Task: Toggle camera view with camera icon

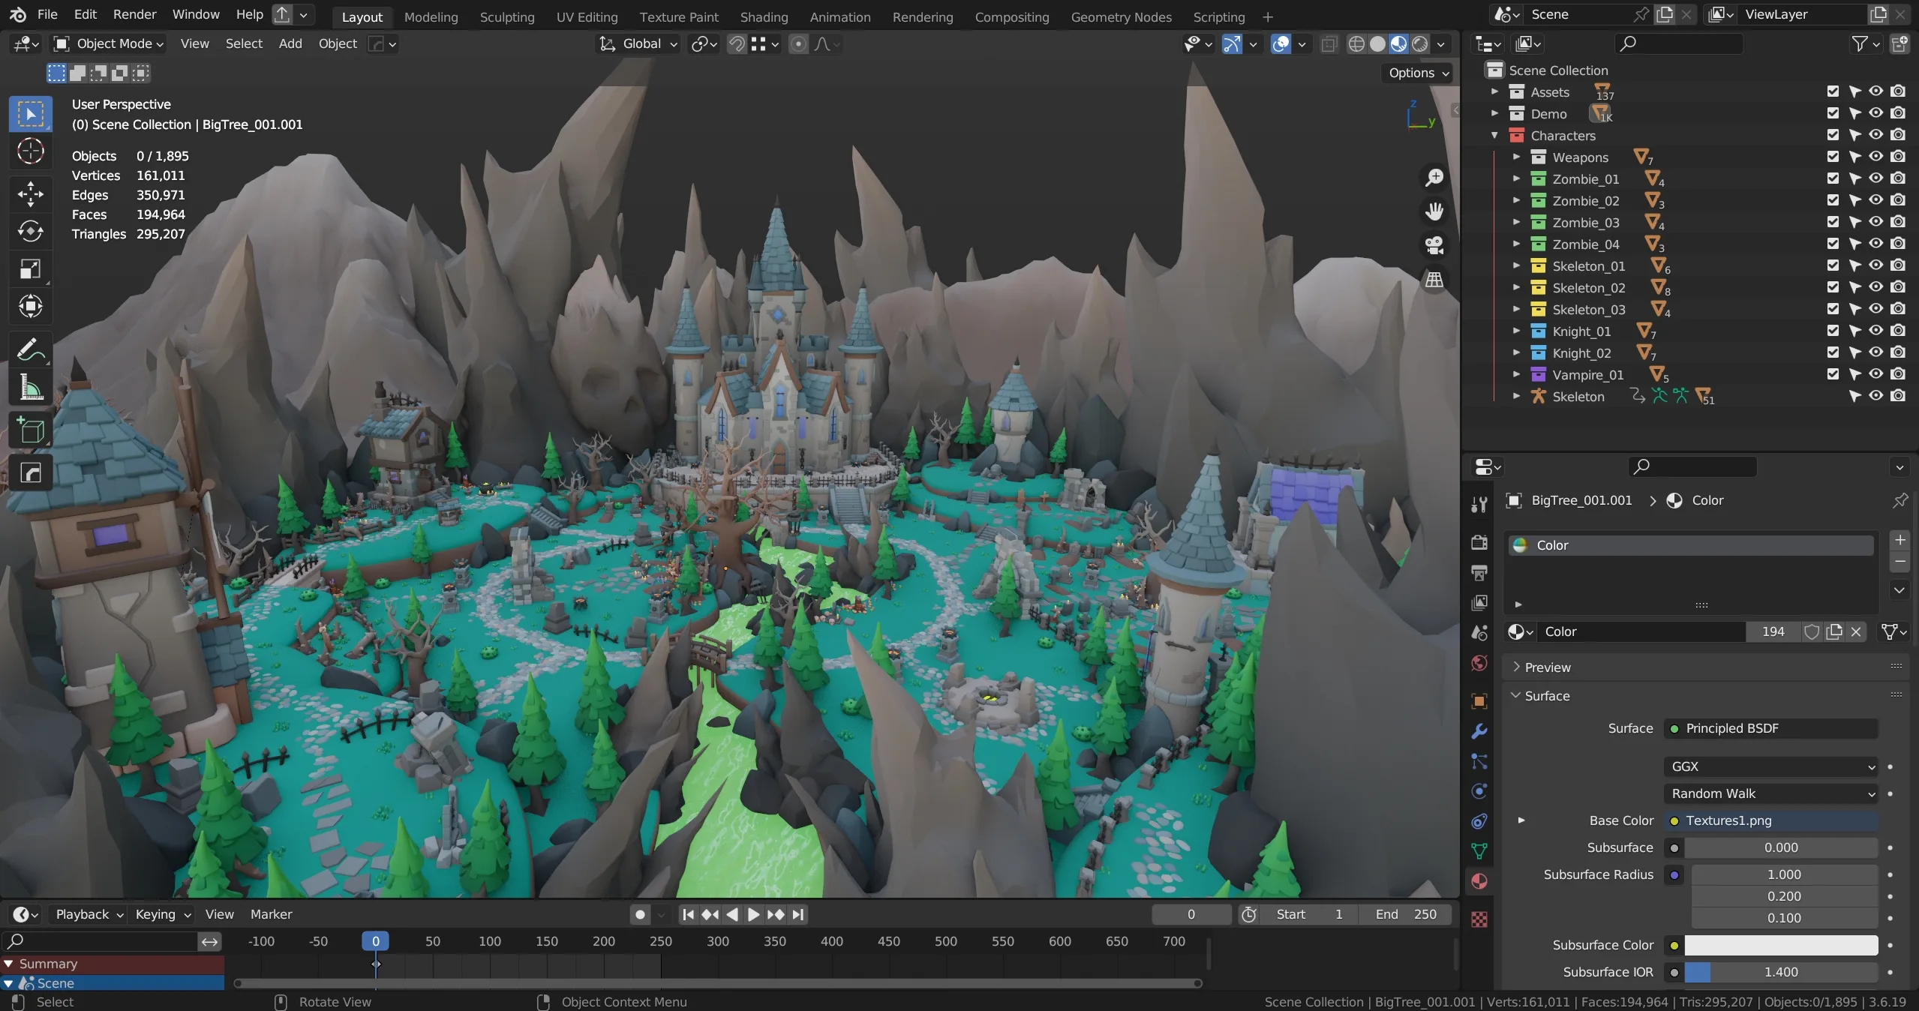Action: point(1434,245)
